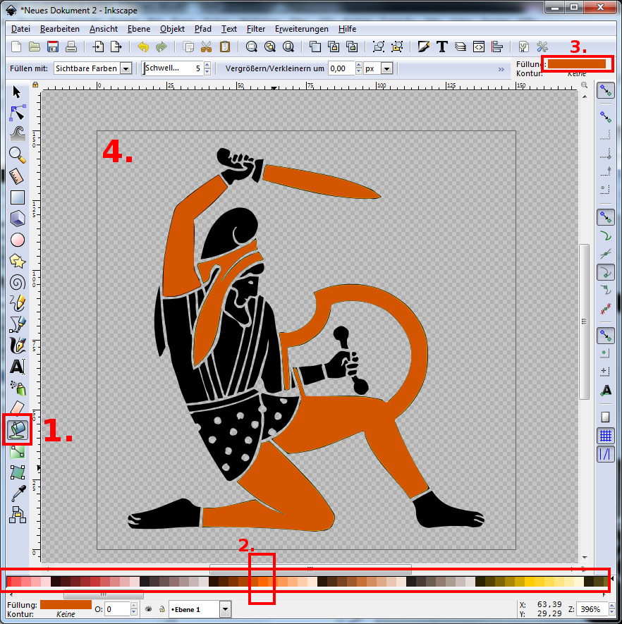Click the Vergrößern/Verkleinern stepper arrows
The height and width of the screenshot is (624, 622).
click(358, 68)
